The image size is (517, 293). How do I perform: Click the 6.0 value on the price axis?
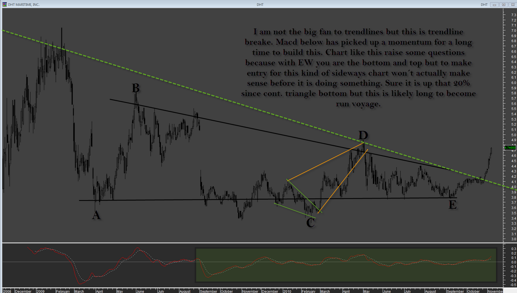(513, 83)
